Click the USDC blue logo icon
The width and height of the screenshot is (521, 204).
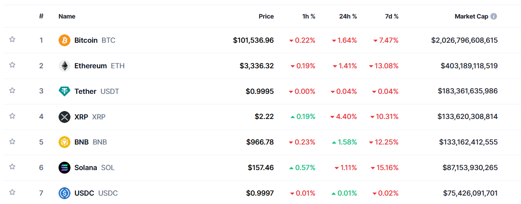point(64,193)
